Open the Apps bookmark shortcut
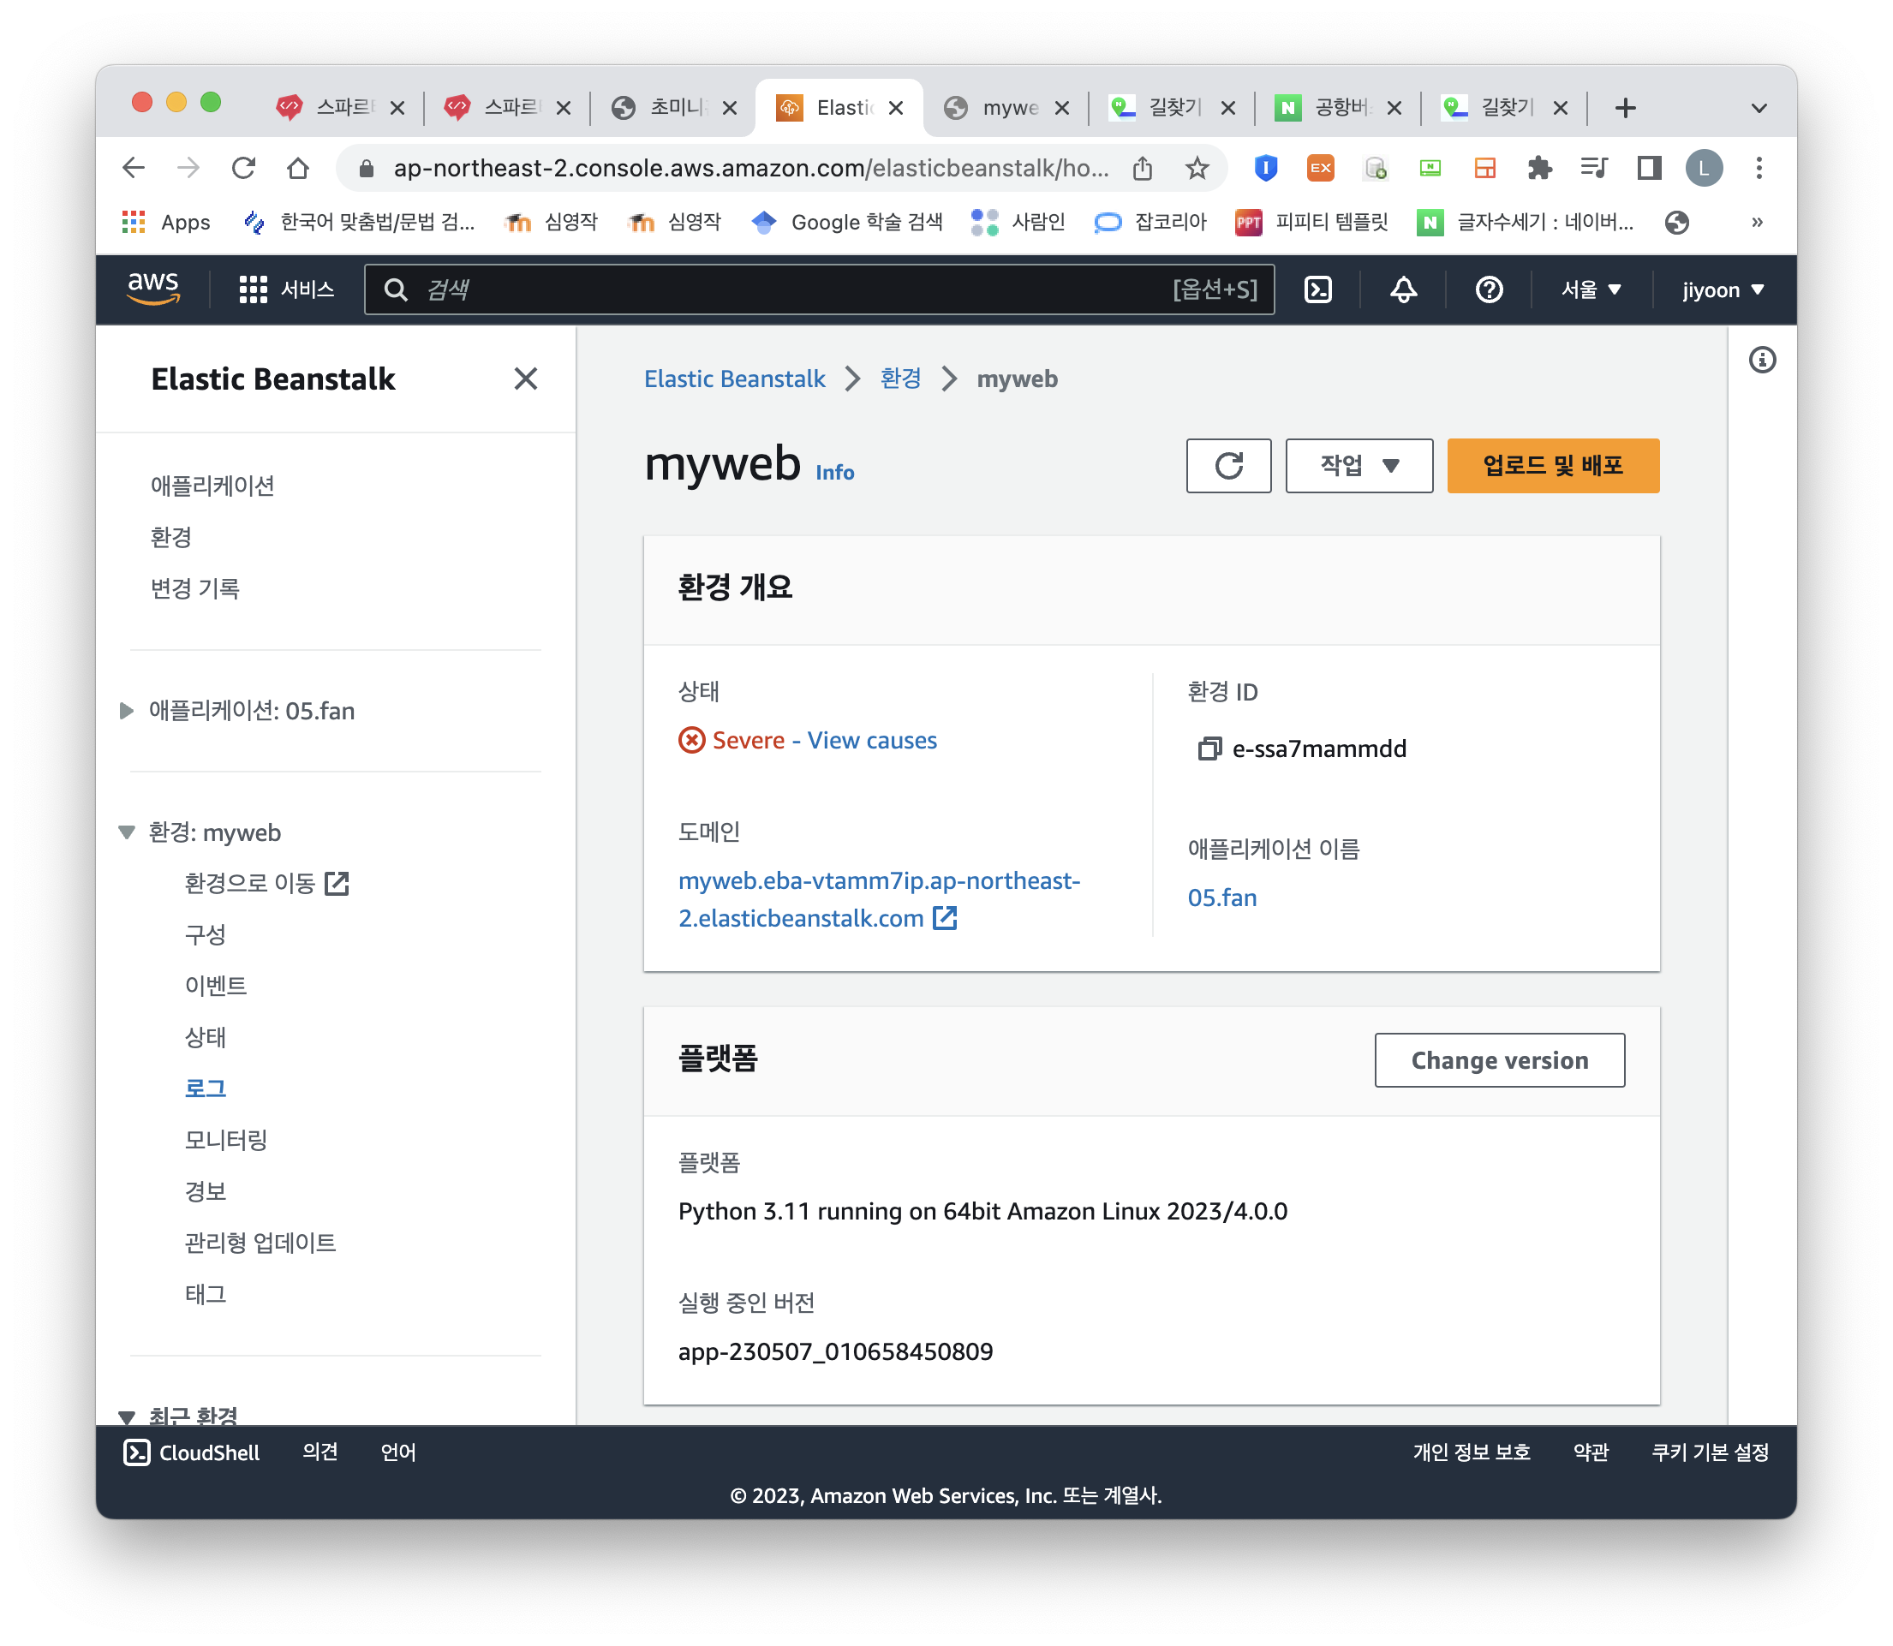This screenshot has width=1893, height=1646. point(166,223)
